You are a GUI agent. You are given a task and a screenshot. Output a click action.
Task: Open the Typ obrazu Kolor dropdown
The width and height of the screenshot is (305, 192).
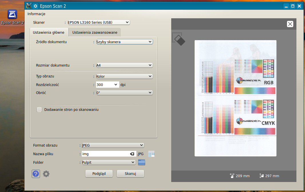[x=125, y=76]
